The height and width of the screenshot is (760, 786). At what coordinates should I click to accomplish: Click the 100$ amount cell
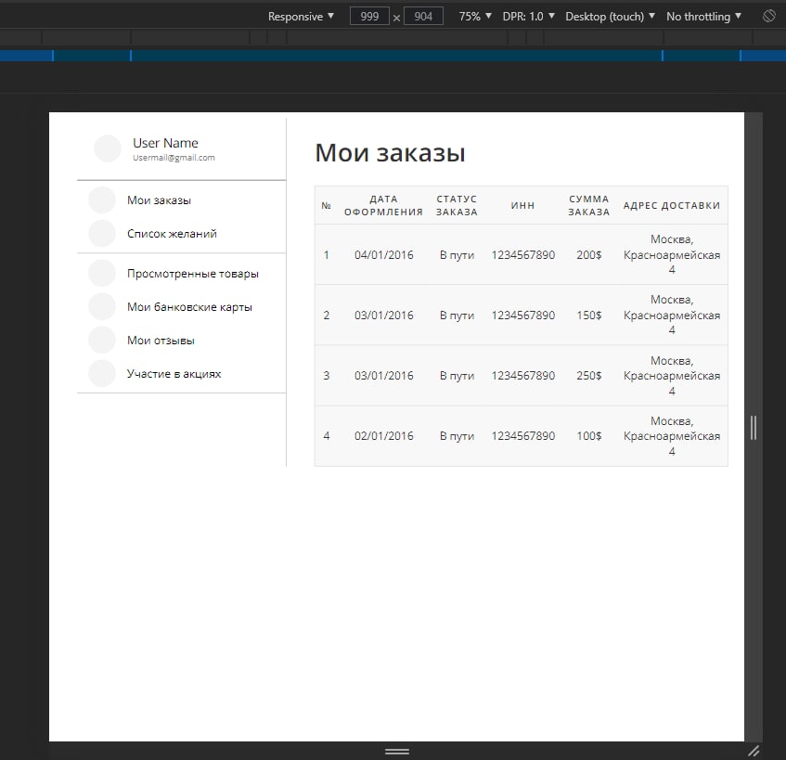tap(589, 435)
